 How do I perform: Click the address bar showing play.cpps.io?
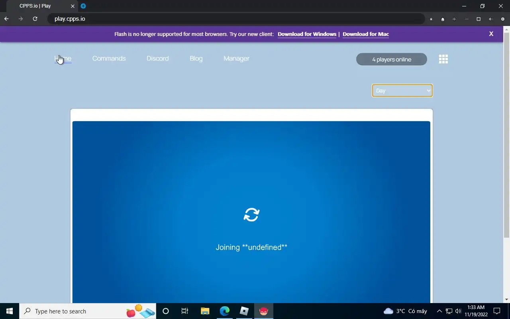pyautogui.click(x=236, y=19)
